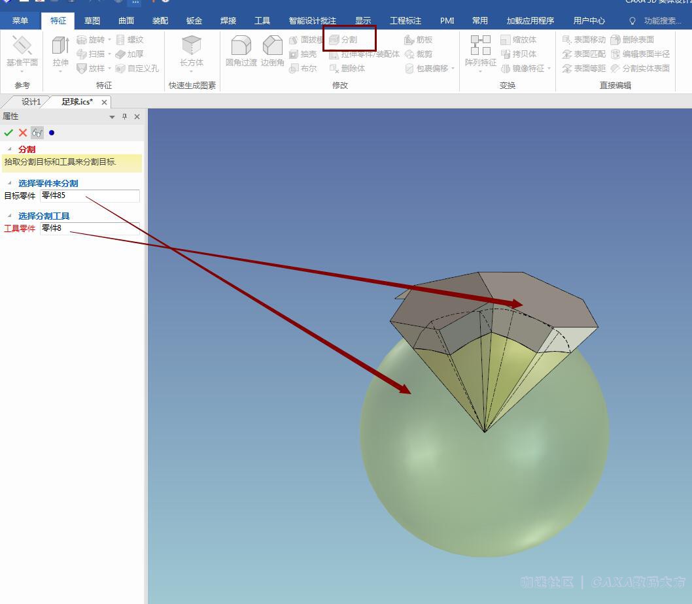Screen dimensions: 692x604
Task: Select the 放样 loft tool
Action: click(92, 69)
